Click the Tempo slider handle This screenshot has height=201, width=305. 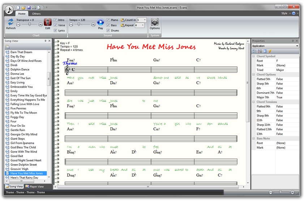pyautogui.click(x=78, y=24)
